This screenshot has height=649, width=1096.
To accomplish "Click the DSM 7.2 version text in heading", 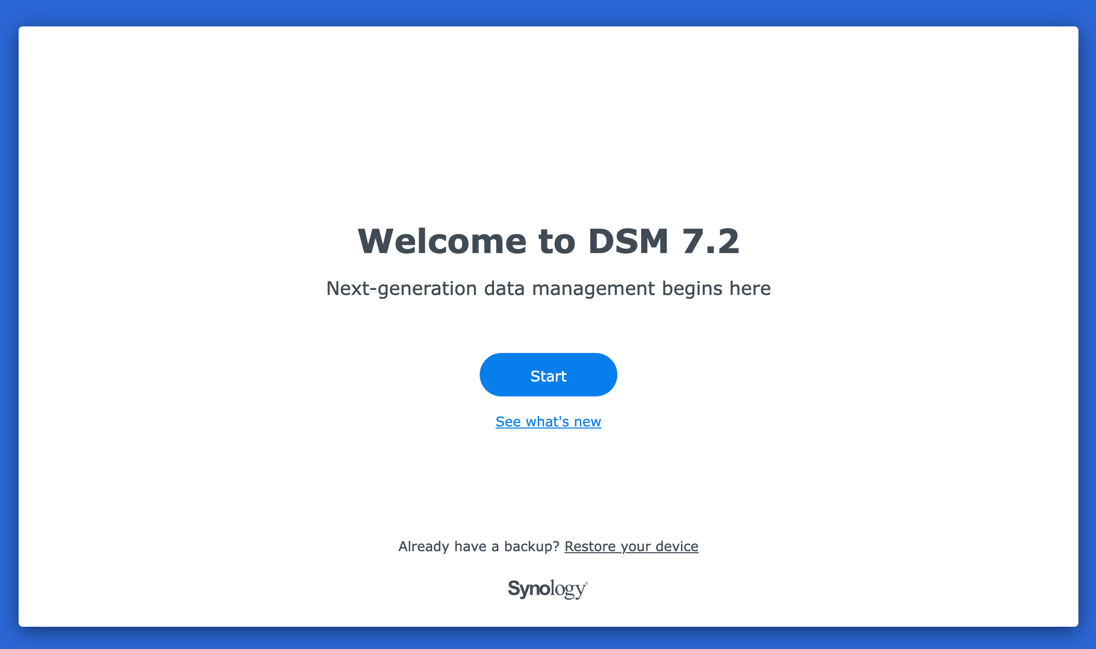I will pyautogui.click(x=663, y=241).
